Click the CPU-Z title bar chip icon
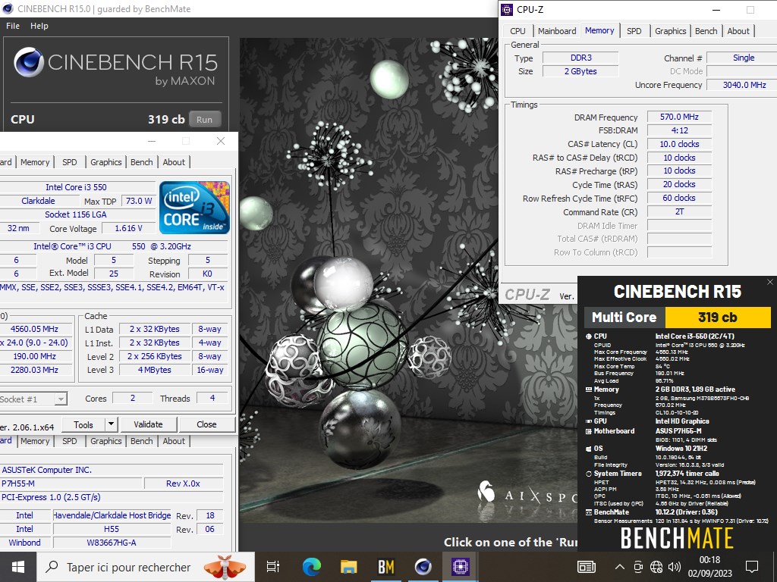 point(507,9)
